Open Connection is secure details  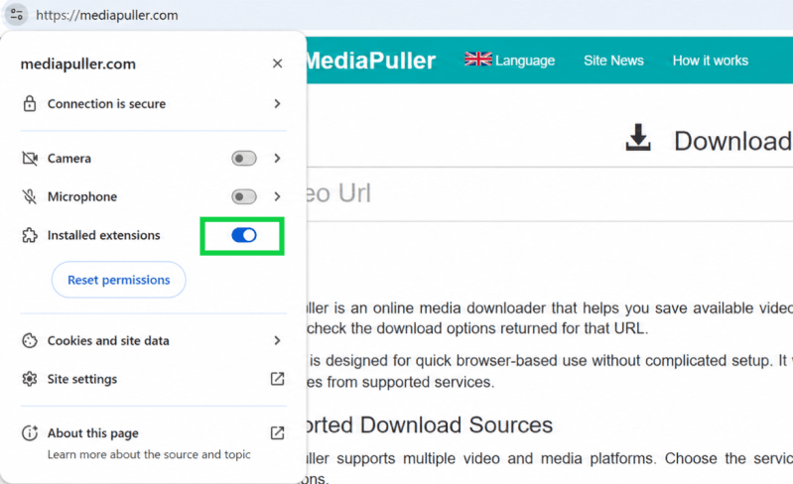(153, 103)
